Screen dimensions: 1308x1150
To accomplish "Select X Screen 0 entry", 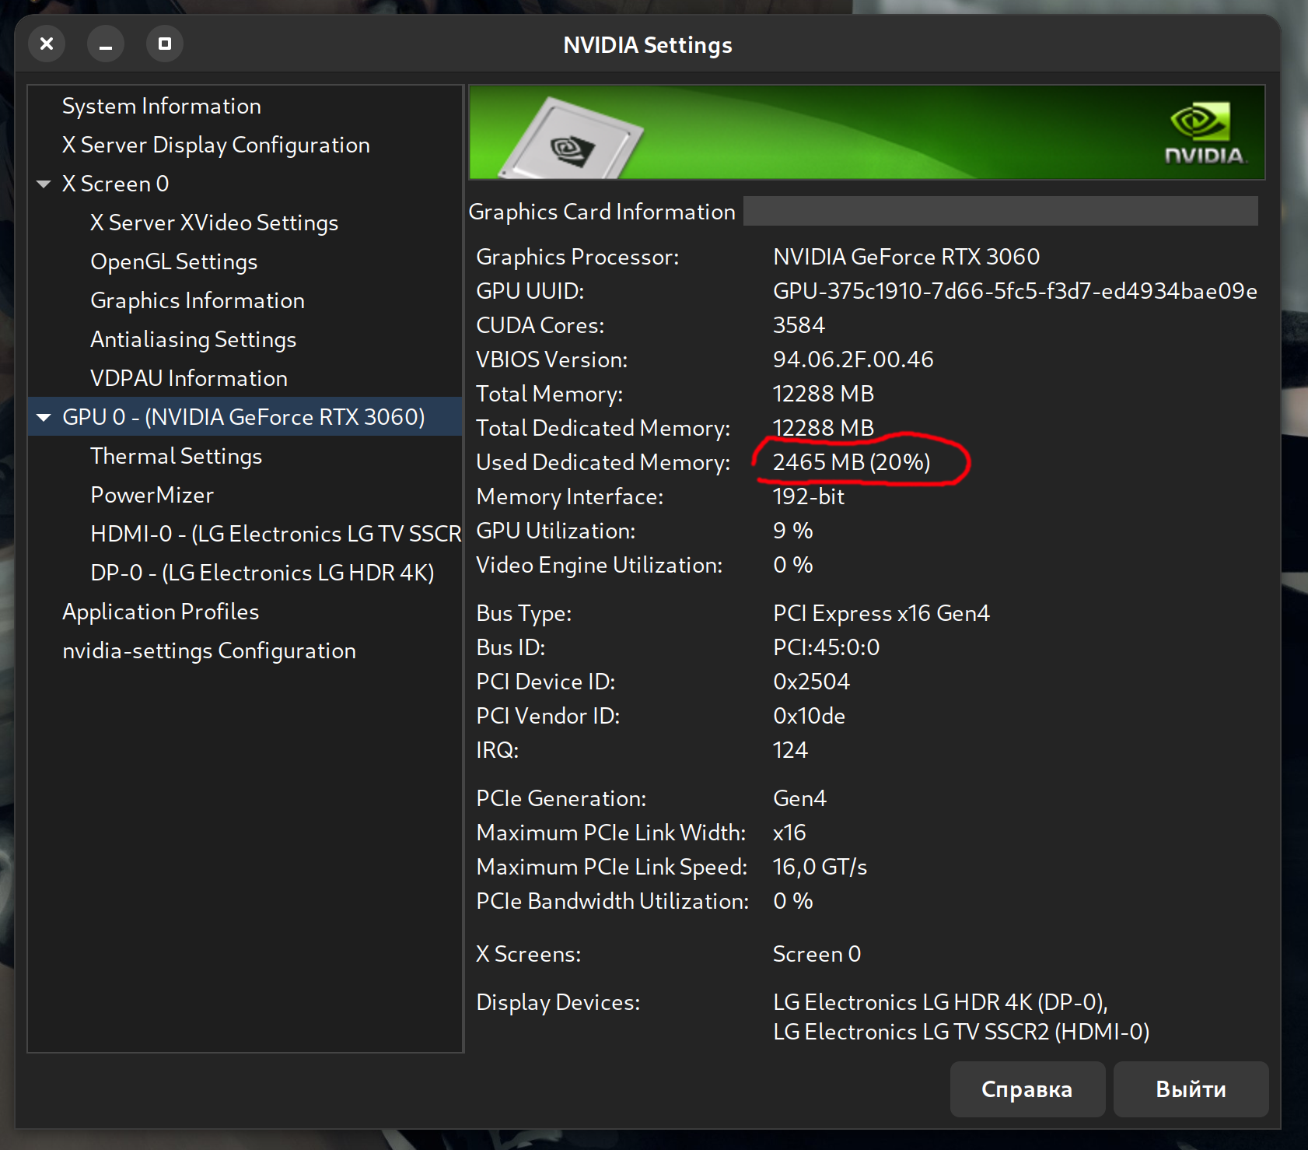I will tap(116, 184).
